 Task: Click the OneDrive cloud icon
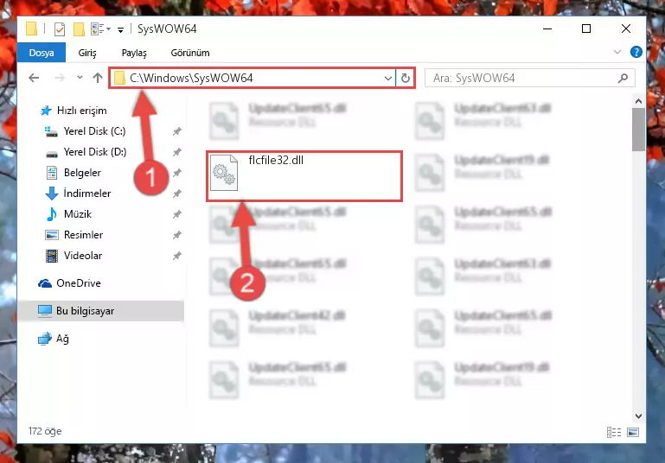coord(44,283)
